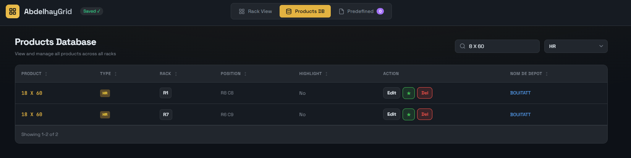Sort by the POSITION column
The height and width of the screenshot is (158, 631).
coord(234,74)
